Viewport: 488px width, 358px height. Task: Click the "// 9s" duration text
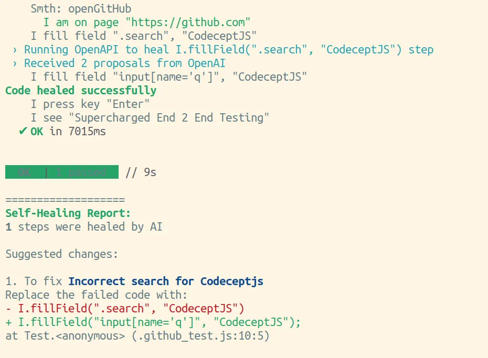pos(141,172)
